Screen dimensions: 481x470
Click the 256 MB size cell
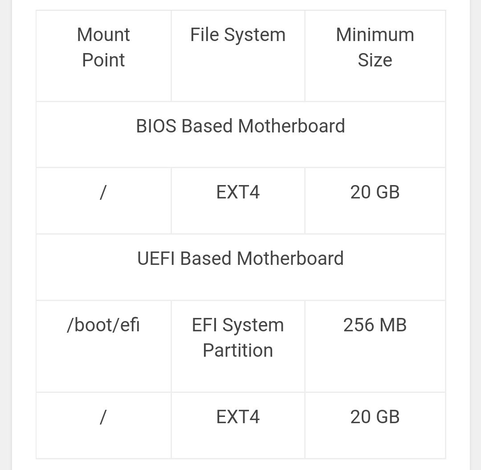(x=375, y=325)
